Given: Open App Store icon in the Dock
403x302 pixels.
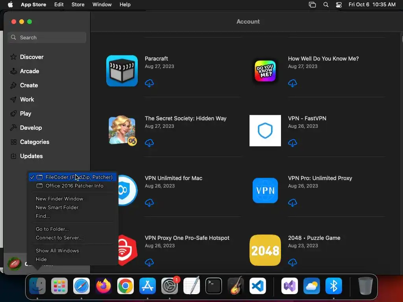Looking at the screenshot, I should pos(148,286).
